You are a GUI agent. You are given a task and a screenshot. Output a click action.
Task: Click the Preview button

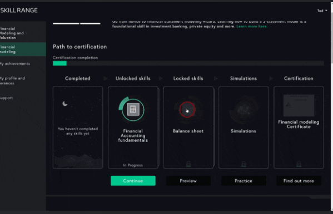(x=188, y=181)
